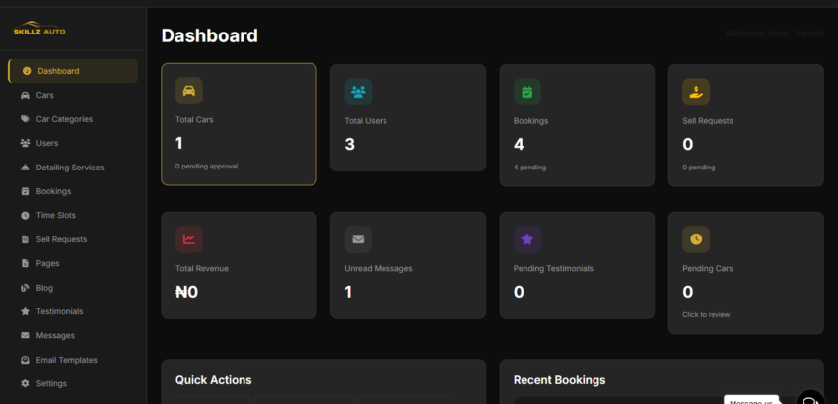Image resolution: width=838 pixels, height=404 pixels.
Task: Click the purple star icon on Pending Testimonials card
Action: [x=527, y=239]
